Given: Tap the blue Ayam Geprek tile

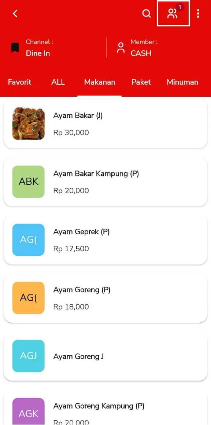Looking at the screenshot, I should 29,239.
